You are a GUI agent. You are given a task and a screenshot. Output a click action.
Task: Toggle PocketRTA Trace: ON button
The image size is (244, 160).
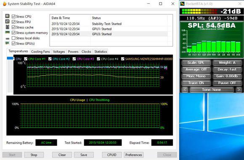tap(196, 83)
